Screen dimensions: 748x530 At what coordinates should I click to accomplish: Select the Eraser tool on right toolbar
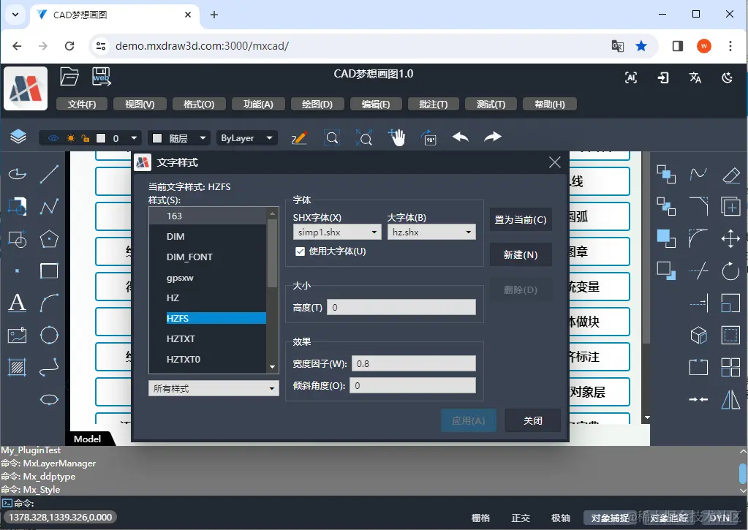(731, 175)
